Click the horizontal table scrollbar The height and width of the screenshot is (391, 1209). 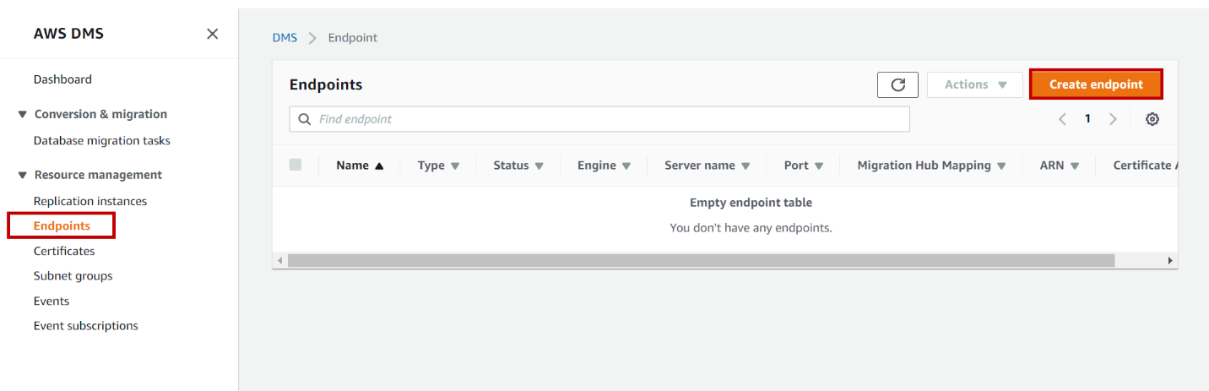tap(701, 260)
